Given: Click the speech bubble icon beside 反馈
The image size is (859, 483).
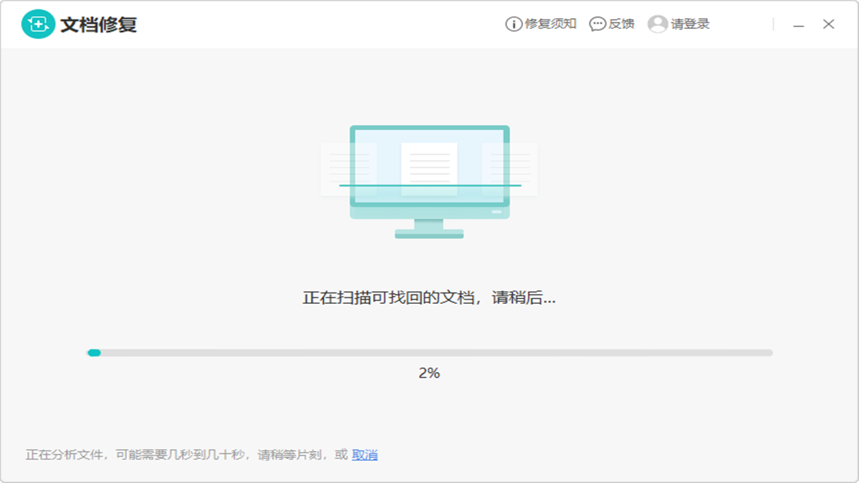Looking at the screenshot, I should [x=596, y=24].
